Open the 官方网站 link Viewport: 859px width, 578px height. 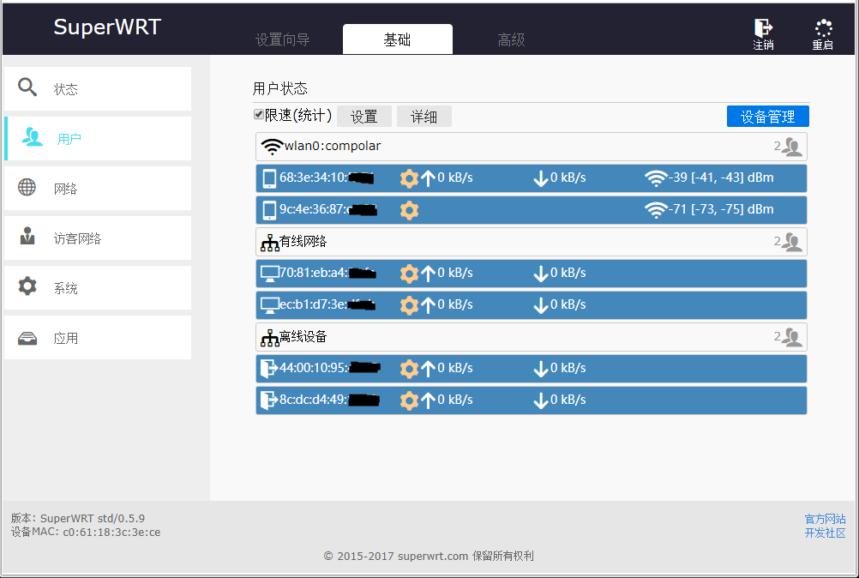click(x=825, y=519)
